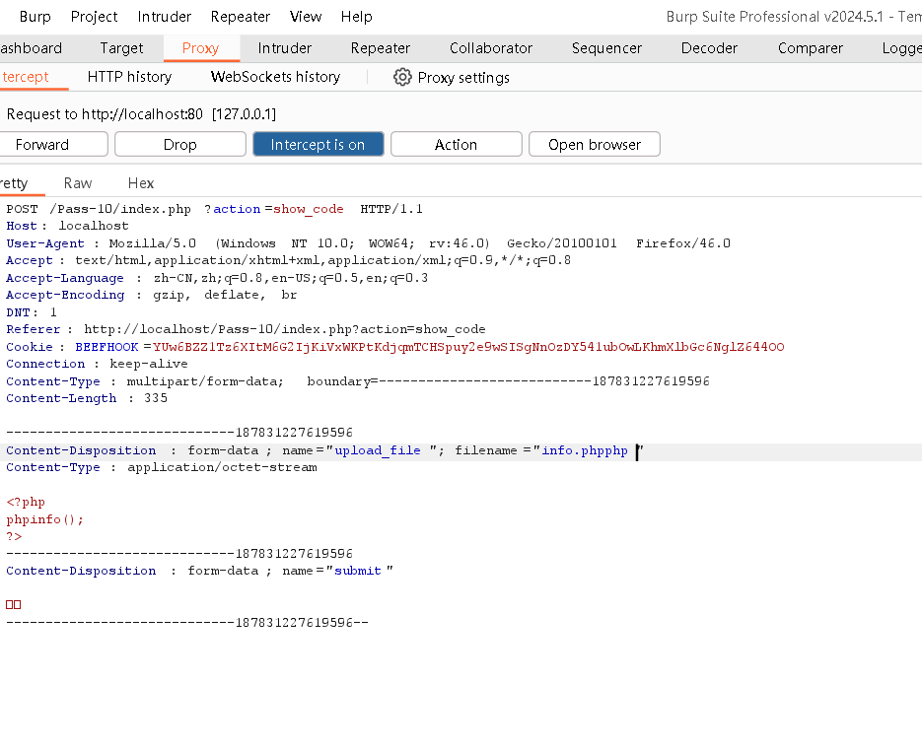The image size is (922, 751).
Task: Open the Decoder tab
Action: click(709, 48)
